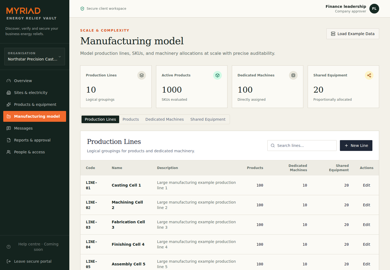Edit the Machining Cell 2 row
The width and height of the screenshot is (390, 270).
coord(366,205)
